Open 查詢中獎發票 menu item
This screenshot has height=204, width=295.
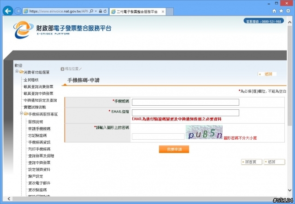pyautogui.click(x=39, y=163)
